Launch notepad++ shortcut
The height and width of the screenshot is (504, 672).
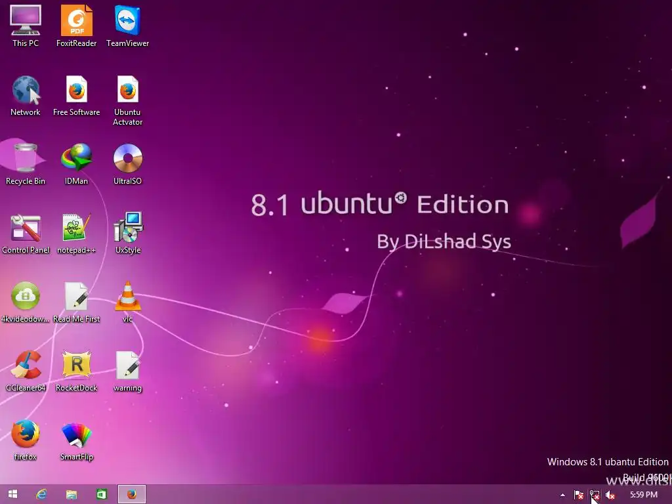click(x=76, y=233)
